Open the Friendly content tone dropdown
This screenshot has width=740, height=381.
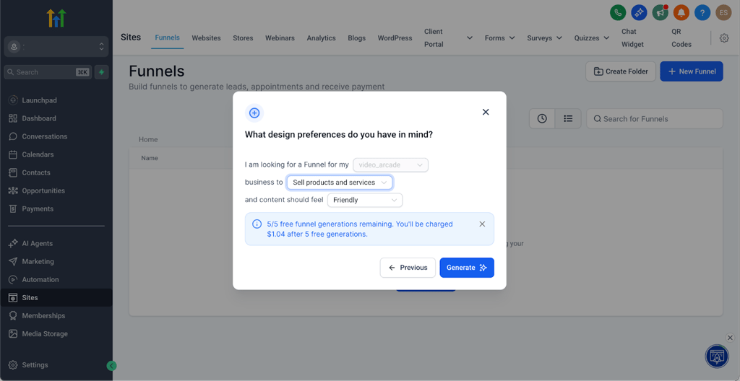click(365, 200)
